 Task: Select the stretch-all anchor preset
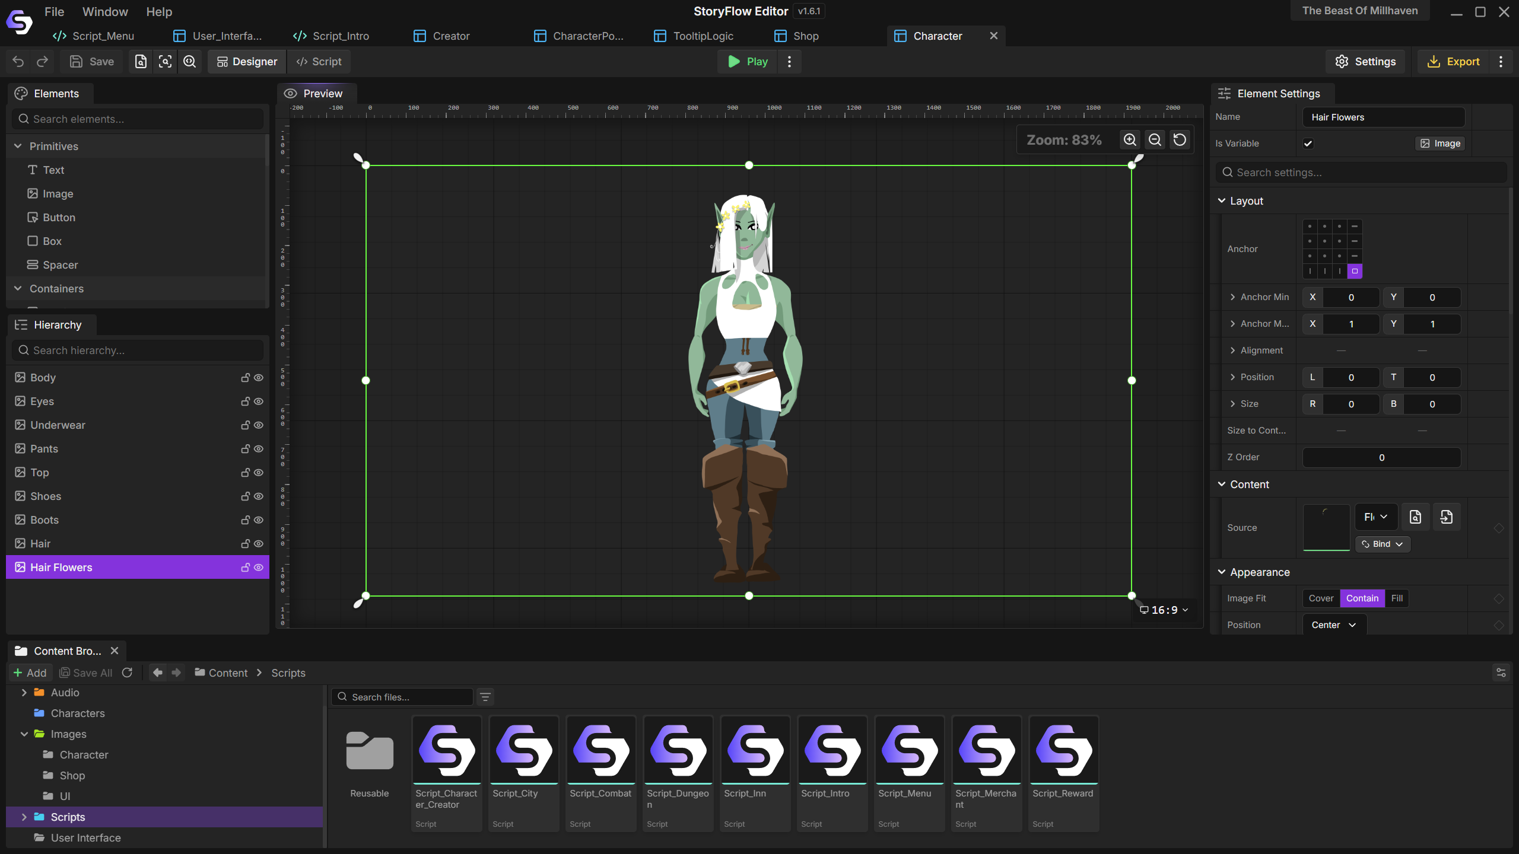click(x=1355, y=271)
